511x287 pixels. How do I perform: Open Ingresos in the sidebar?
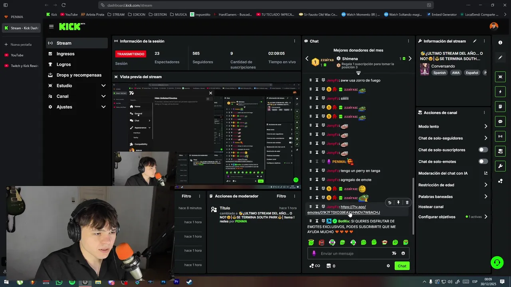76,54
